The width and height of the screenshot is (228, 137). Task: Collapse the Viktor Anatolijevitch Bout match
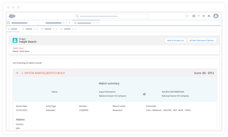click(17, 73)
